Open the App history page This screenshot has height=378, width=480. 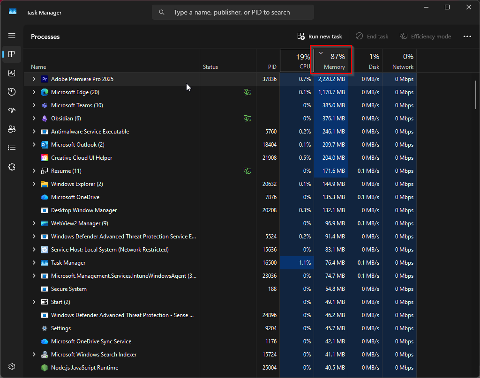pyautogui.click(x=12, y=92)
